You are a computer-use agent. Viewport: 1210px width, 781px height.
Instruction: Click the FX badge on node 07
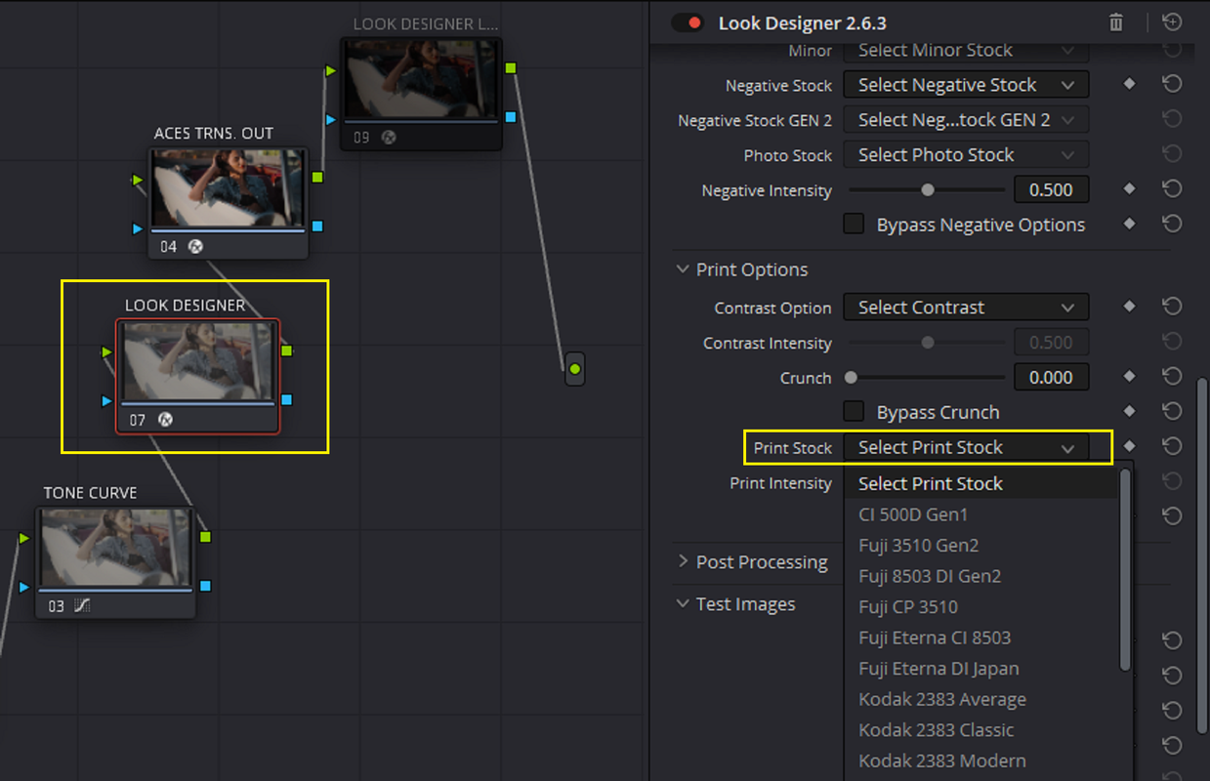(x=165, y=420)
